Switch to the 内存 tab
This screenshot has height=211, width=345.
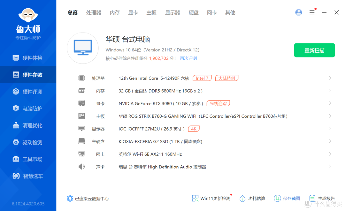(x=115, y=12)
